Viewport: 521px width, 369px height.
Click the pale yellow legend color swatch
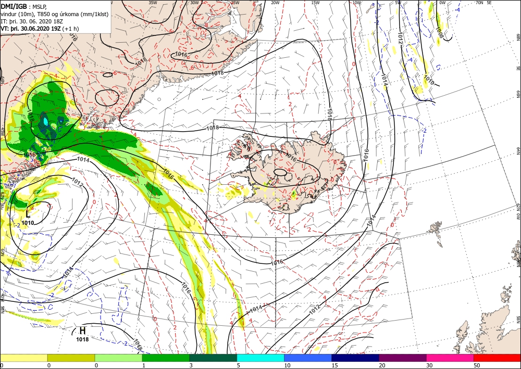pyautogui.click(x=23, y=358)
